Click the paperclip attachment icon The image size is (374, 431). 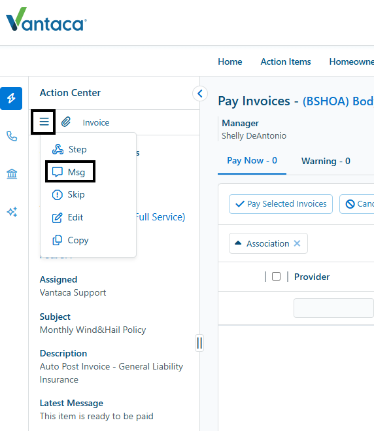66,122
